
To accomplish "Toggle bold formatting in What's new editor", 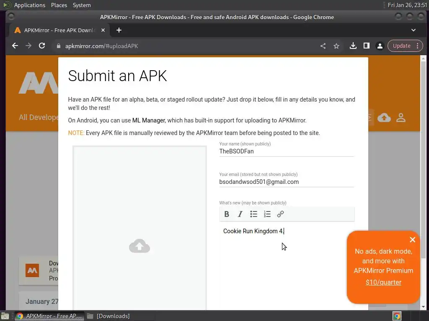I will [227, 214].
